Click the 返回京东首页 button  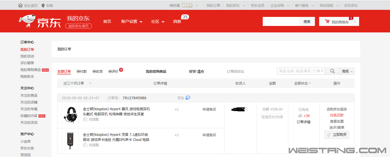pyautogui.click(x=79, y=26)
